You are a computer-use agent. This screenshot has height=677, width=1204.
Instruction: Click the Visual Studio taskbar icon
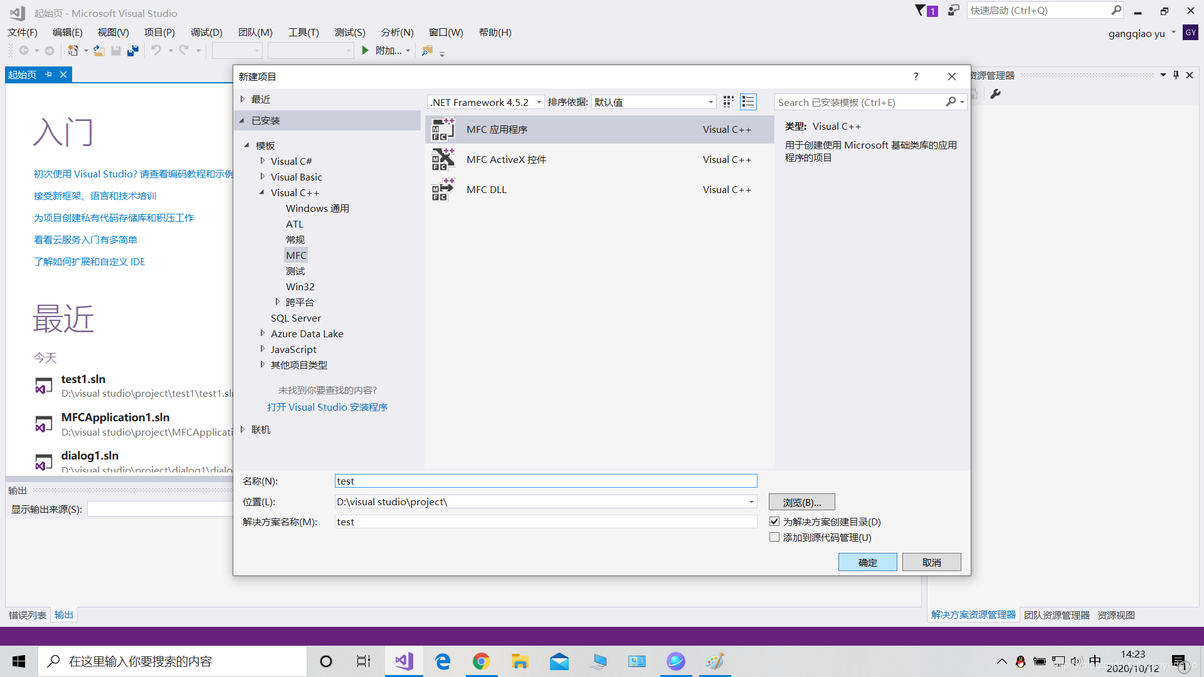pos(404,661)
